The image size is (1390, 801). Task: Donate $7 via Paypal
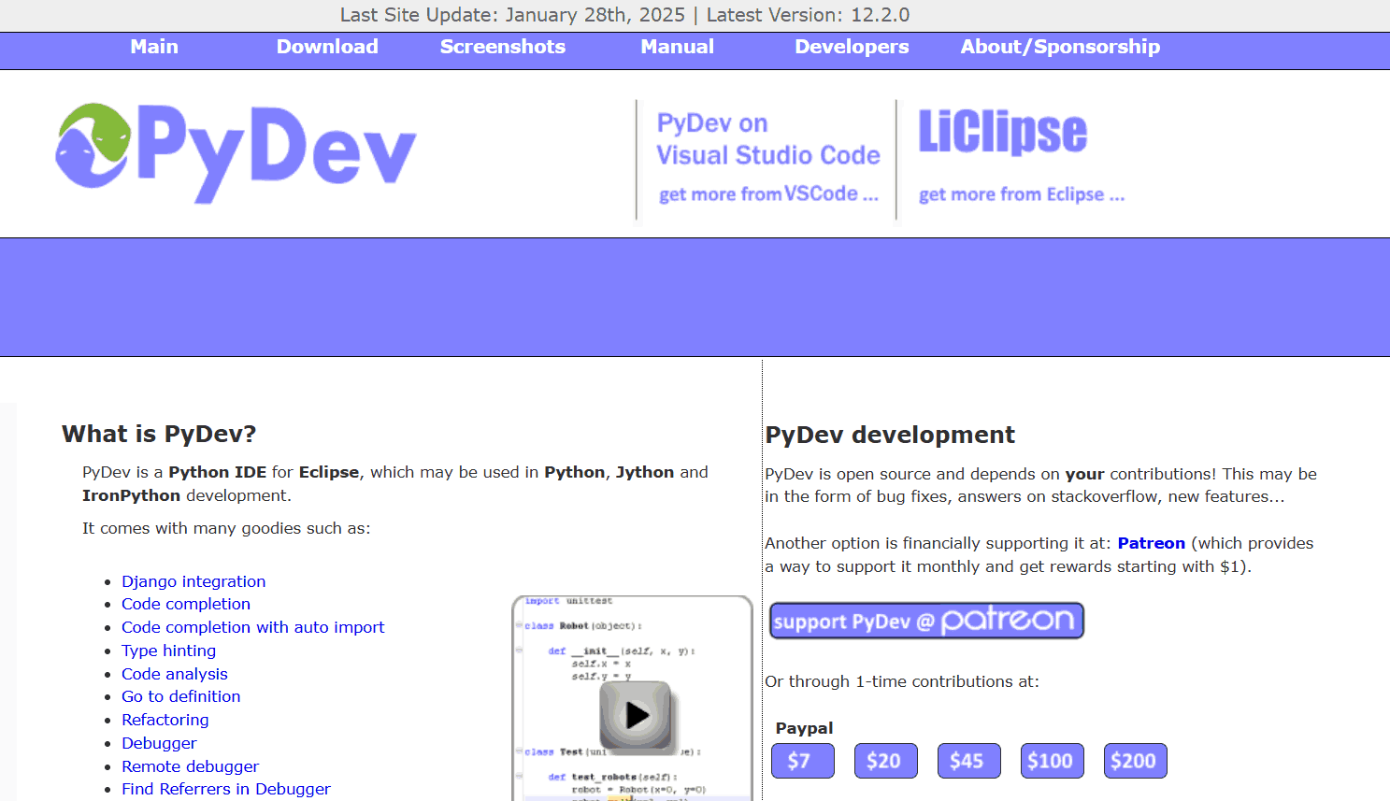click(802, 761)
